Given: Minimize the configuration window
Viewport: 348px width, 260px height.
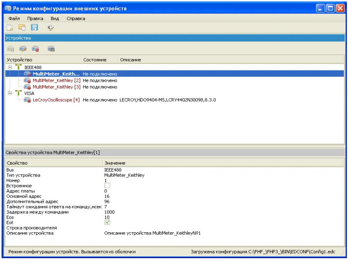Looking at the screenshot, I should click(x=320, y=8).
